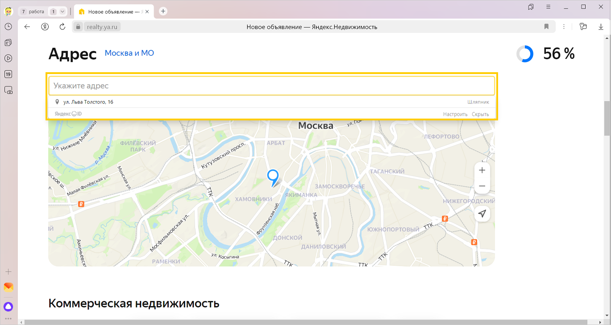
Task: Zoom out the map with minus
Action: pos(482,186)
